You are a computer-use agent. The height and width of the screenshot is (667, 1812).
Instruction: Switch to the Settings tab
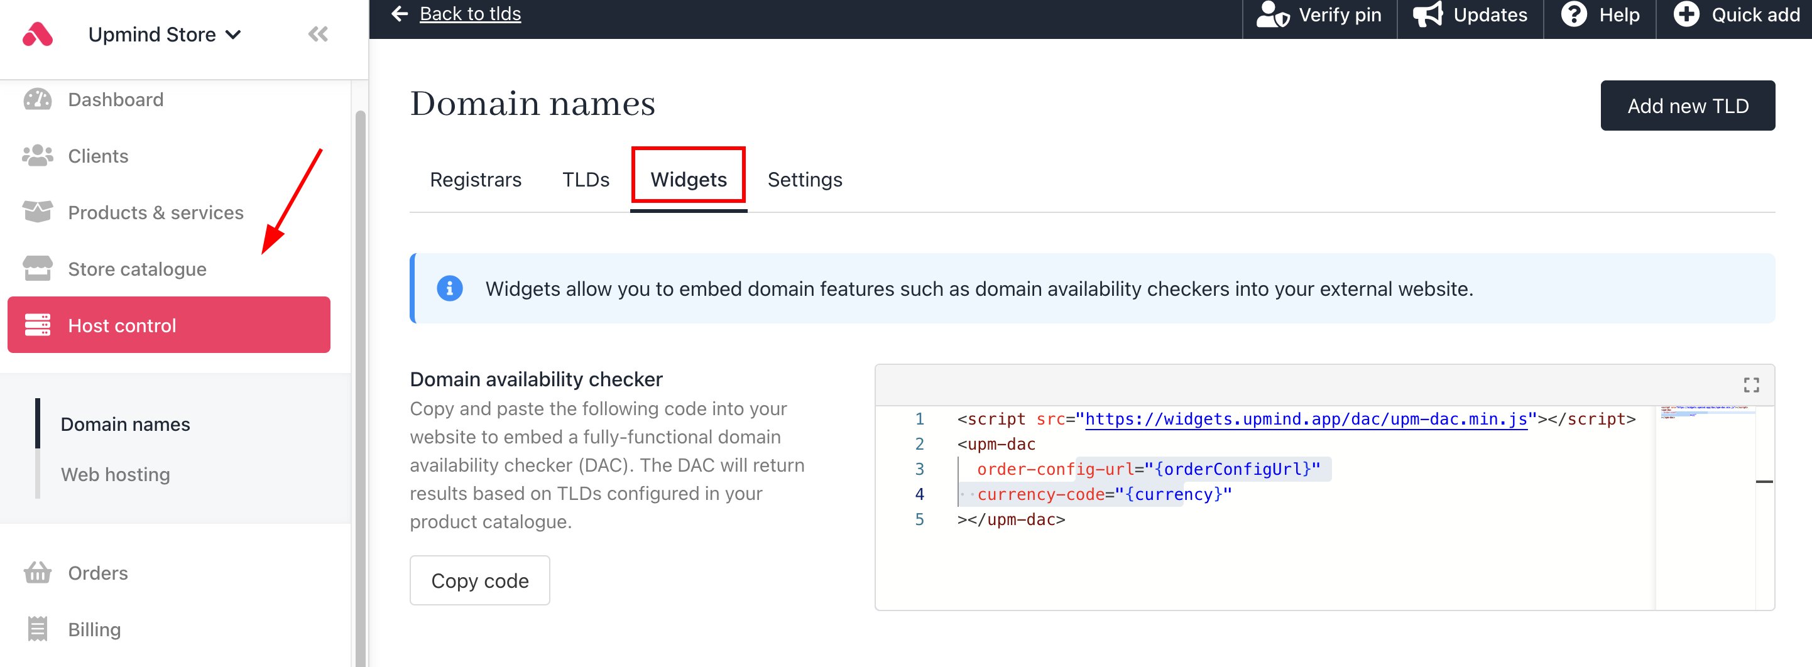click(x=805, y=180)
